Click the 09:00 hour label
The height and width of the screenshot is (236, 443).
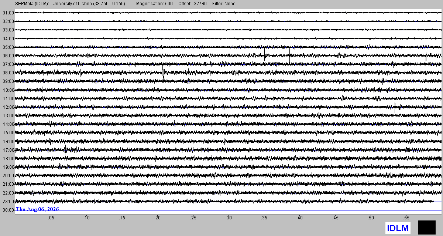[8, 81]
